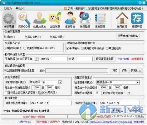Minimize the window
147x125 pixels.
[140, 3]
